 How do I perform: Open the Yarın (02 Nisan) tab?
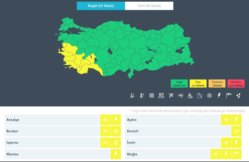click(x=149, y=6)
